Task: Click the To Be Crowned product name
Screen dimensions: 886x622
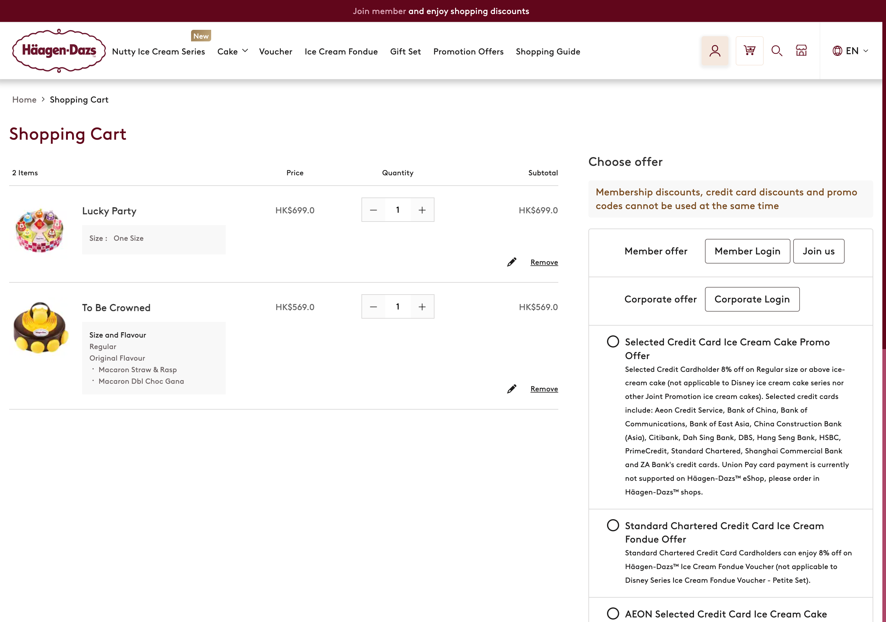Action: (x=116, y=308)
